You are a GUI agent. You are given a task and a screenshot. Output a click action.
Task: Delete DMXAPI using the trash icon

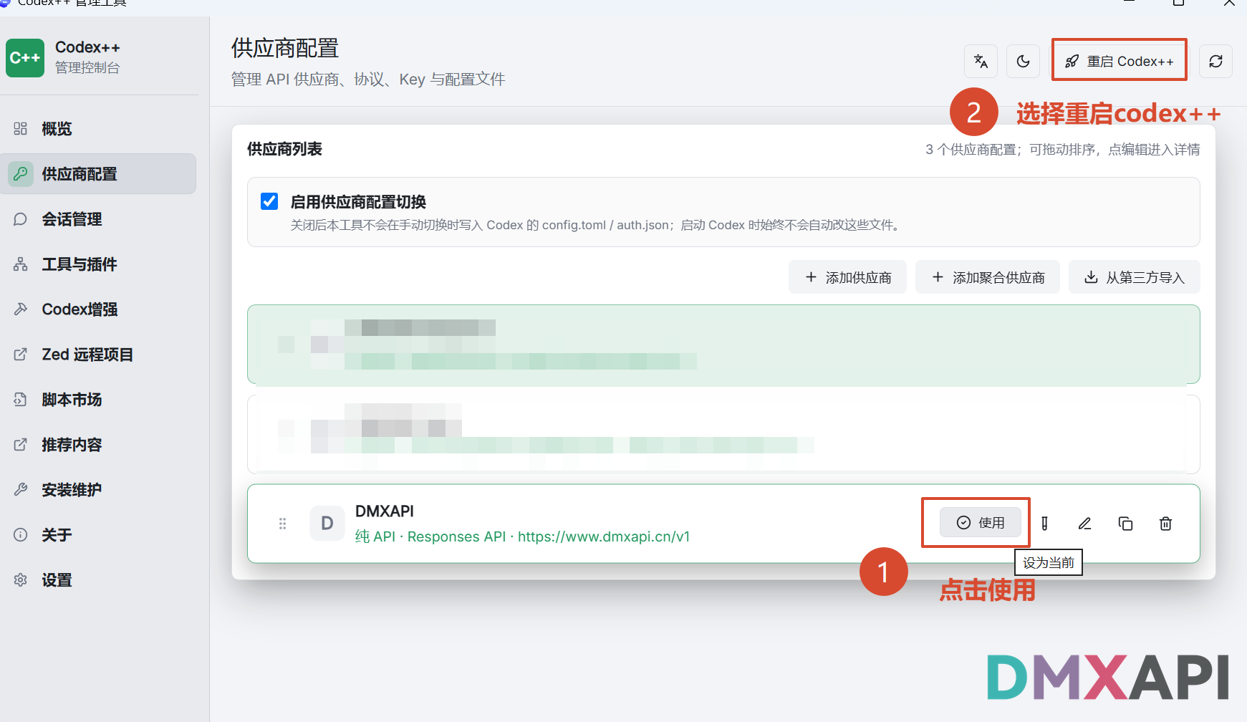(x=1165, y=524)
